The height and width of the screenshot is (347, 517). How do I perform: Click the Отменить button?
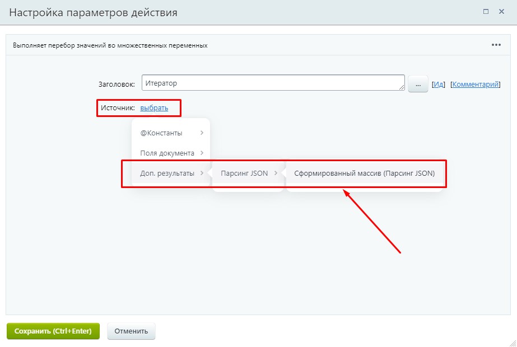click(x=131, y=331)
